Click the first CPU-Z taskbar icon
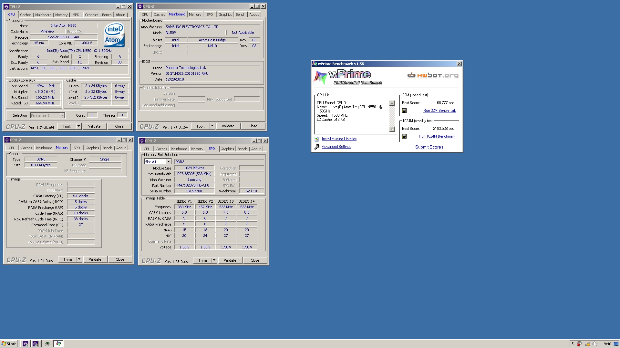This screenshot has width=620, height=348. point(26,343)
